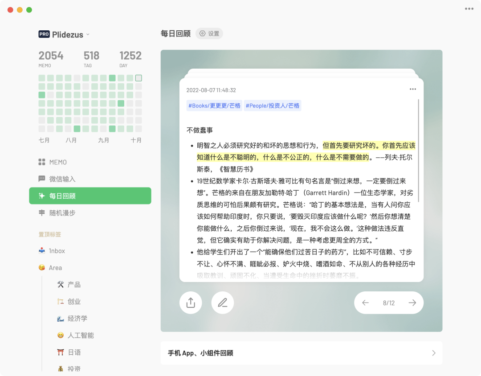This screenshot has height=376, width=481.
Task: Click the #Books/更更更/芒格 tag
Action: (214, 106)
